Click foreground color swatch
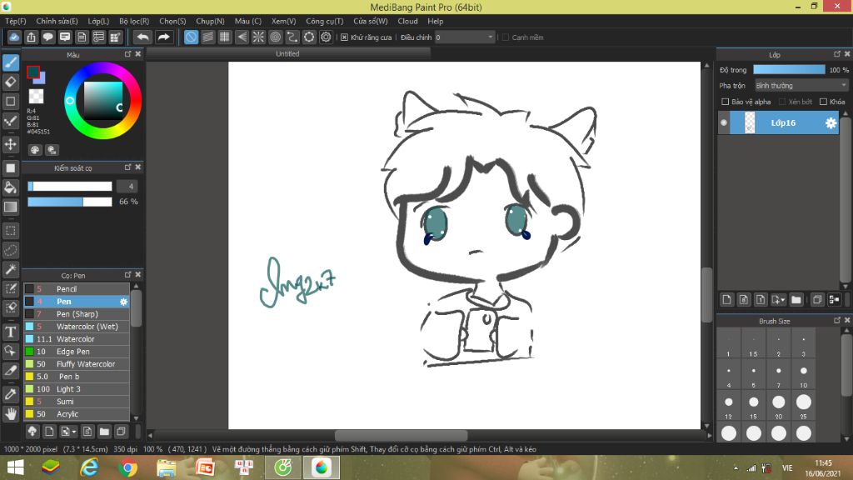This screenshot has height=480, width=853. pyautogui.click(x=33, y=72)
